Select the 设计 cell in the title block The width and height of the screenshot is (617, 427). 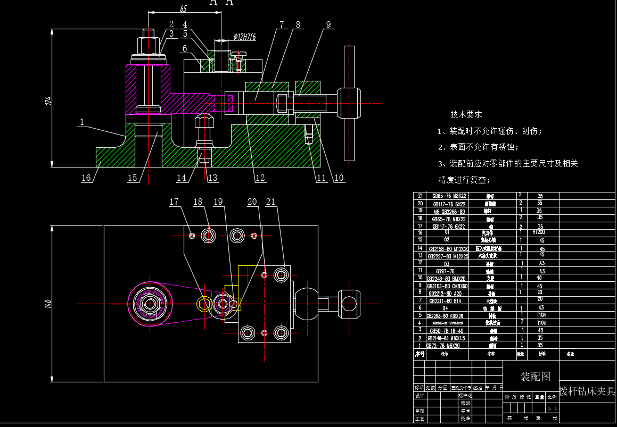420,396
